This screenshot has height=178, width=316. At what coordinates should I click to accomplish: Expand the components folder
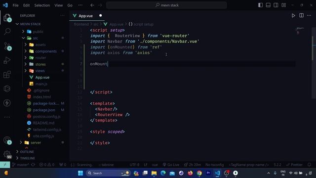point(26,51)
